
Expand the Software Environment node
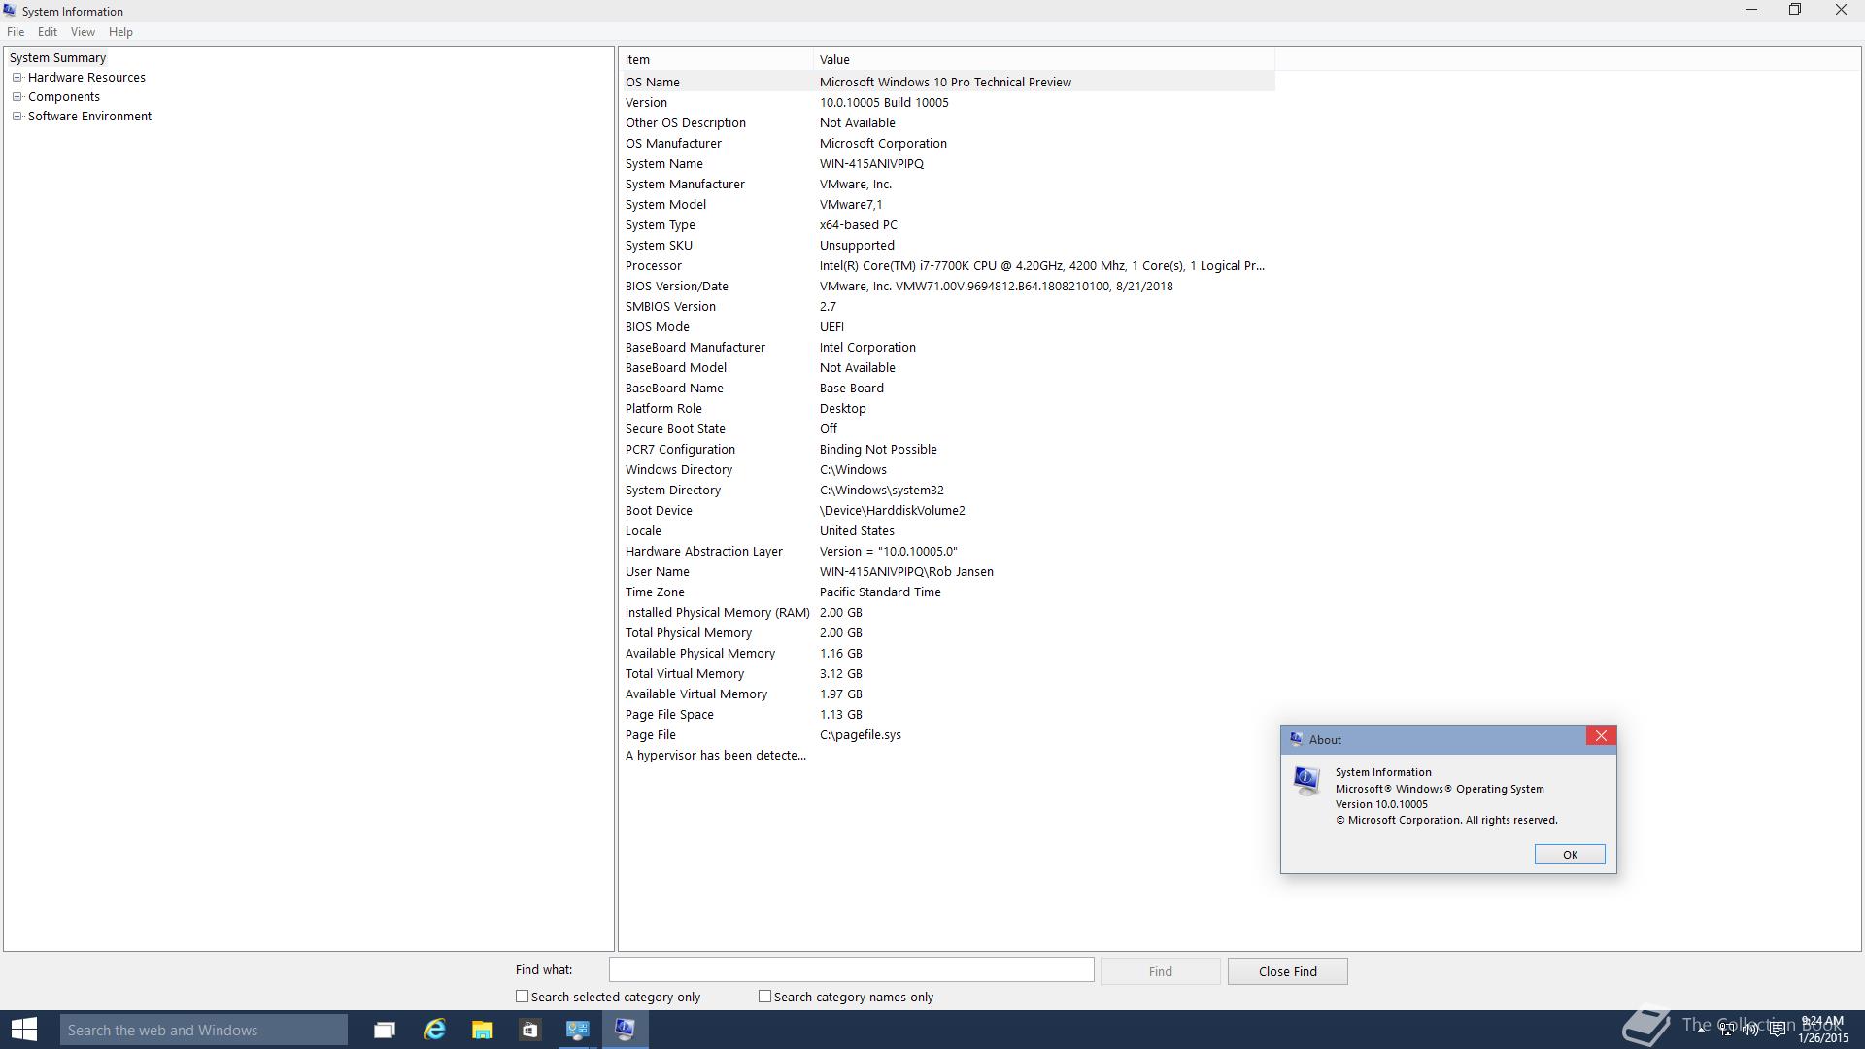17,116
